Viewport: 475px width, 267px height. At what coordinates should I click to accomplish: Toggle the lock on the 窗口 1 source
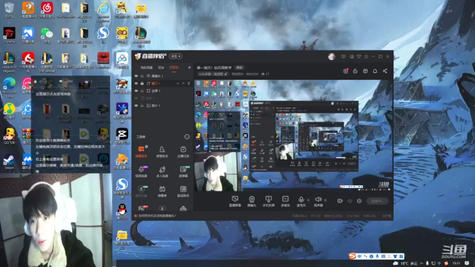point(142,83)
